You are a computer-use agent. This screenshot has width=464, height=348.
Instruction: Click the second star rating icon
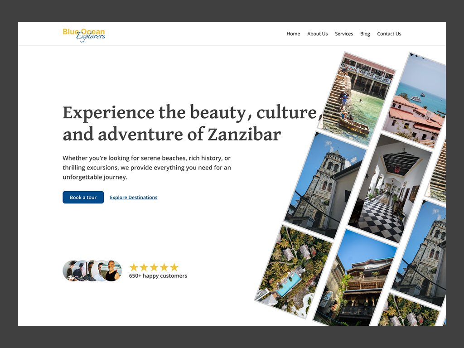[x=144, y=267]
